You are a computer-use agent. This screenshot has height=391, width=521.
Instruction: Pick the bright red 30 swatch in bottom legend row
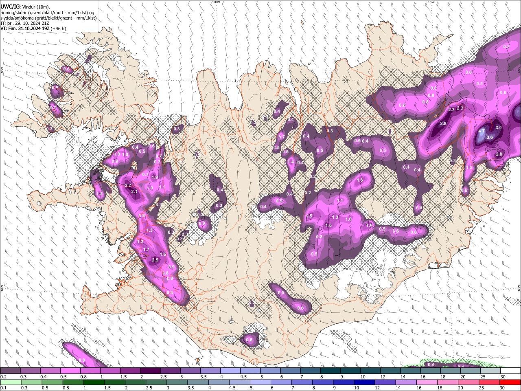pos(510,382)
